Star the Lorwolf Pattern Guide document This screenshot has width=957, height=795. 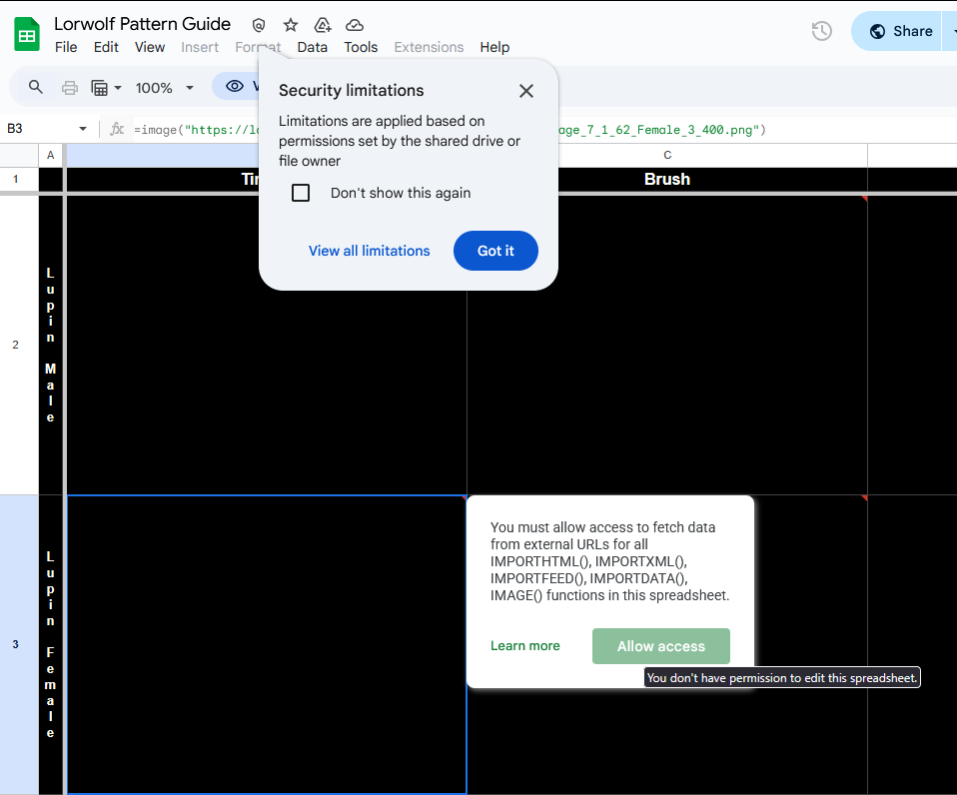click(x=291, y=25)
